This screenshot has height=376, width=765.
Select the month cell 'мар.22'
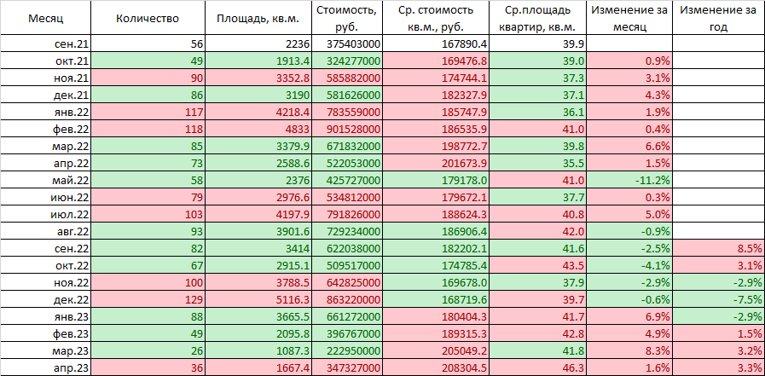46,147
